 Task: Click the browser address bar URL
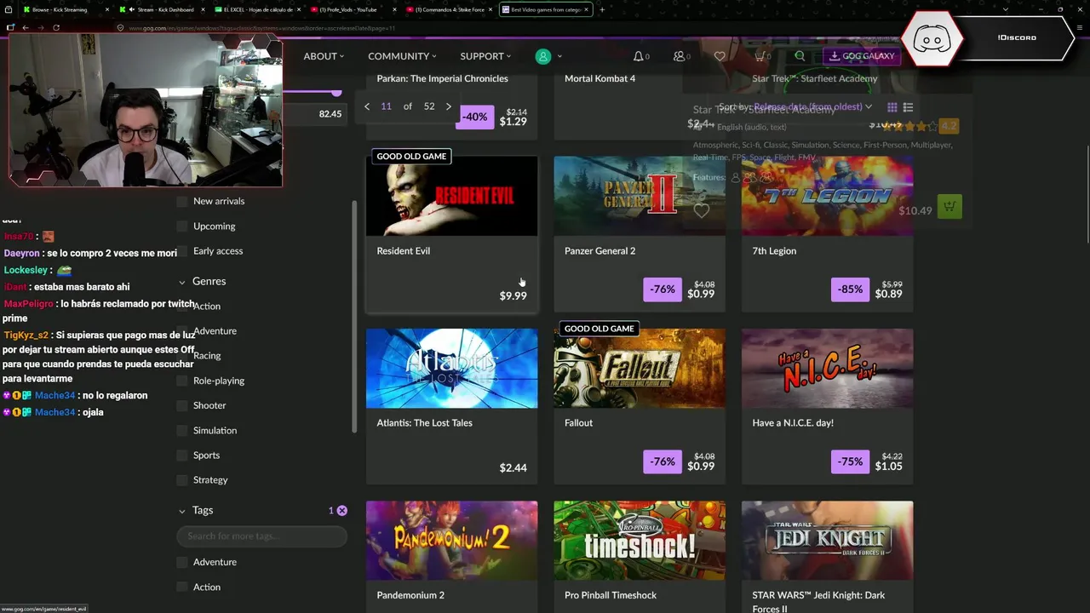pos(261,27)
